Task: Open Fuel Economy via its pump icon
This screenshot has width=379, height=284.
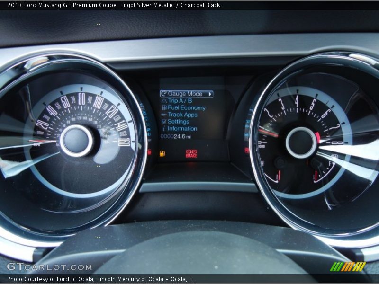Action: coord(163,108)
